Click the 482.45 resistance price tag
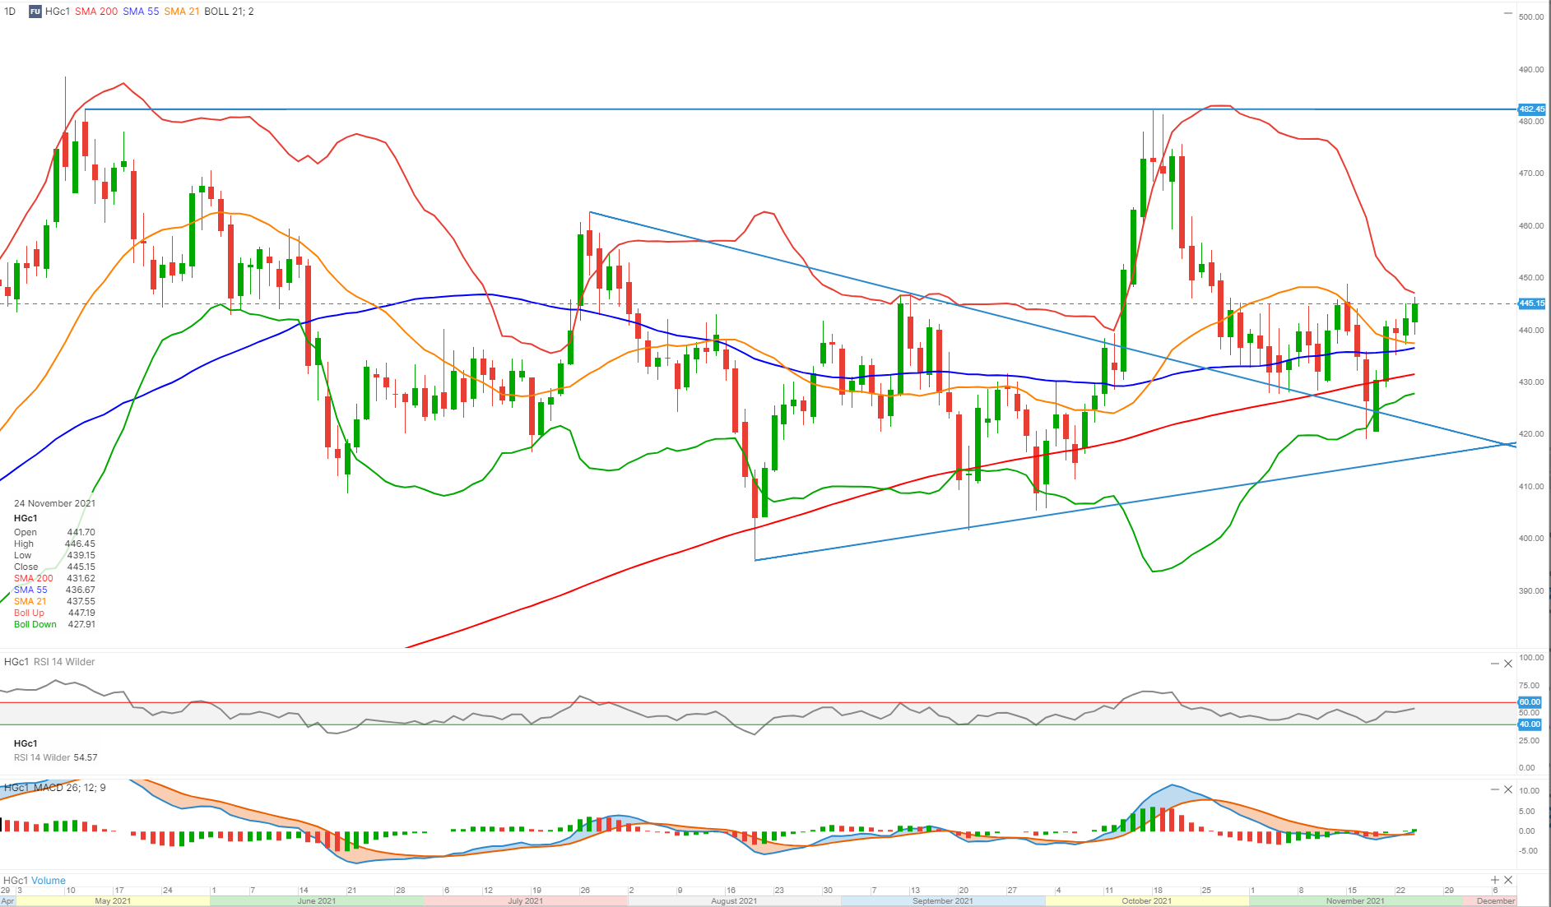 click(1531, 109)
